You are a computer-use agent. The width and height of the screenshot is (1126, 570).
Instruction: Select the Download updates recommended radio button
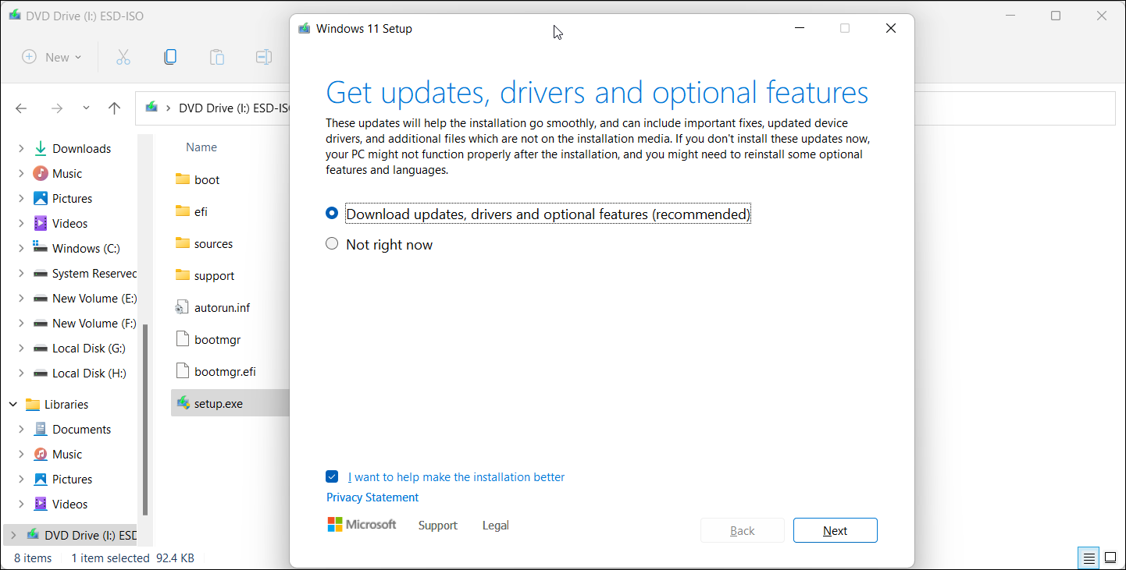click(x=332, y=212)
